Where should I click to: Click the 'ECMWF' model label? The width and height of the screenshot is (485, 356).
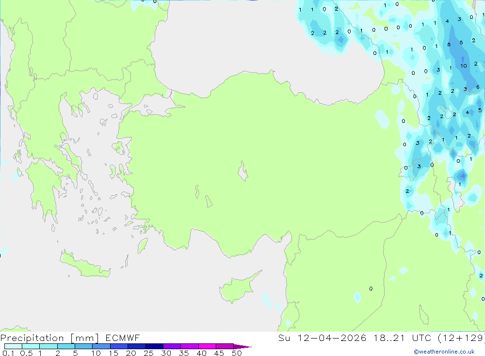click(x=123, y=338)
